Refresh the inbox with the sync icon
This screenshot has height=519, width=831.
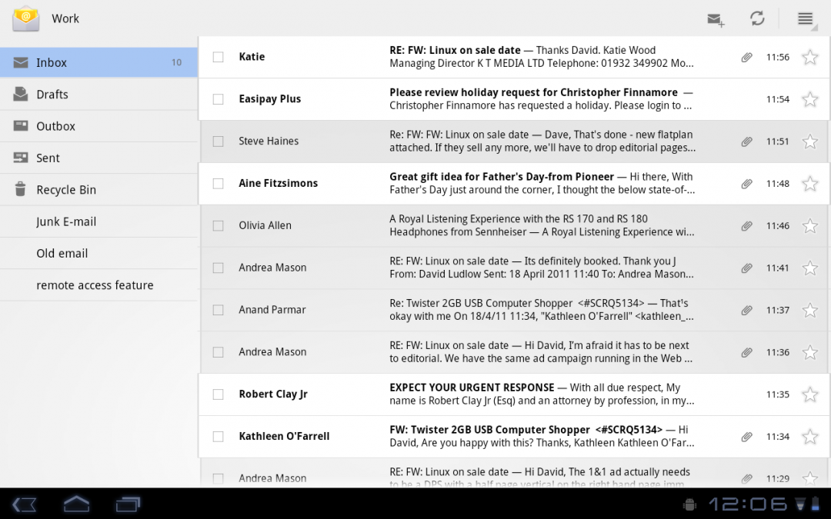point(757,18)
